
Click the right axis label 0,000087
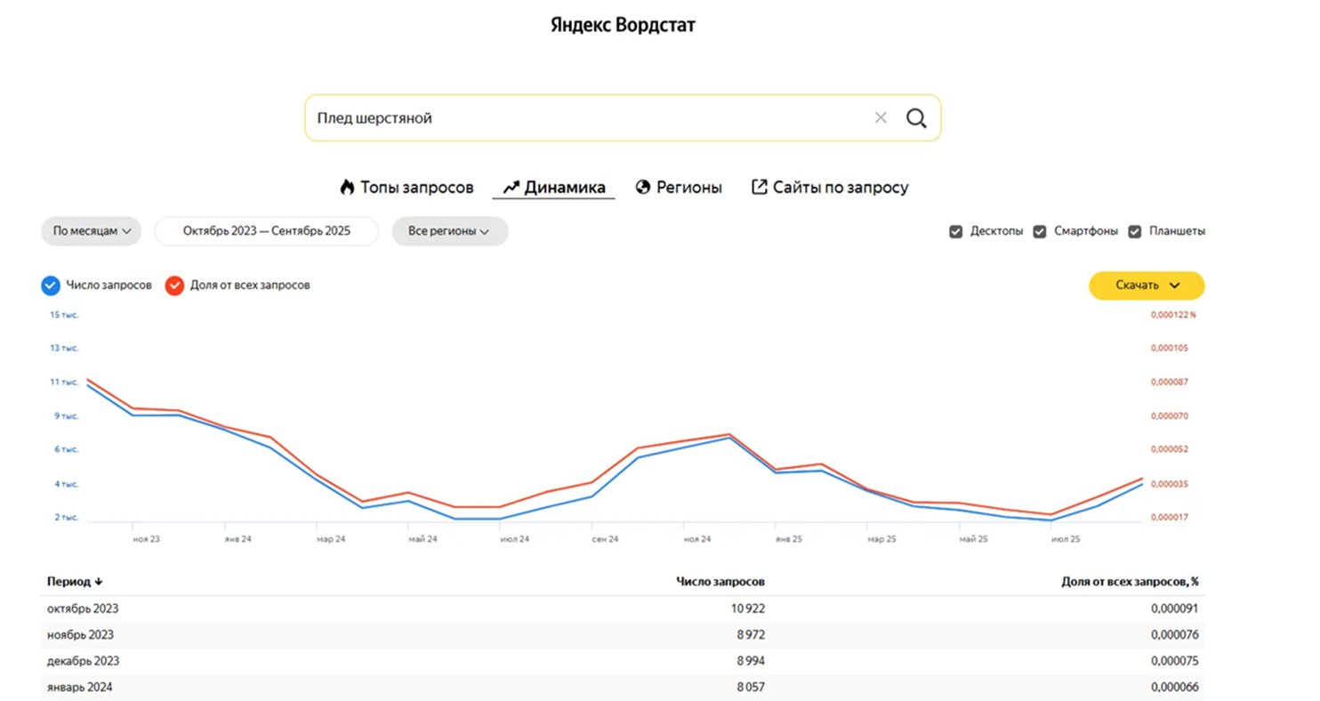point(1170,382)
